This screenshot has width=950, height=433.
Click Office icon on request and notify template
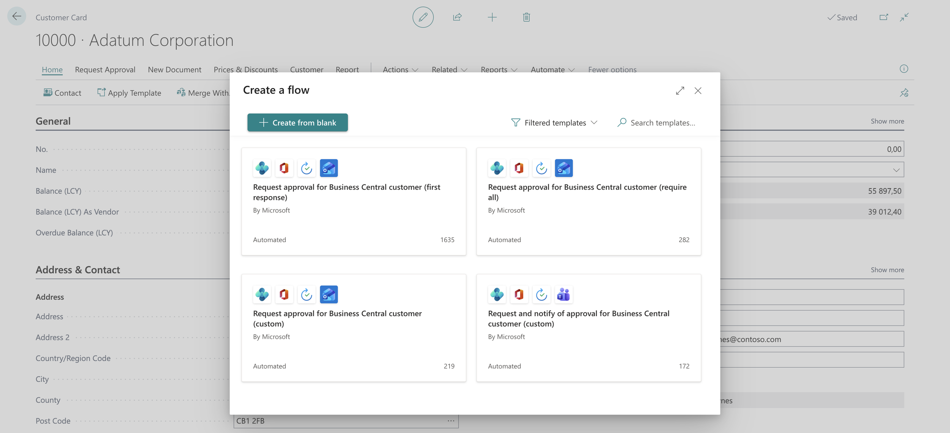point(519,294)
